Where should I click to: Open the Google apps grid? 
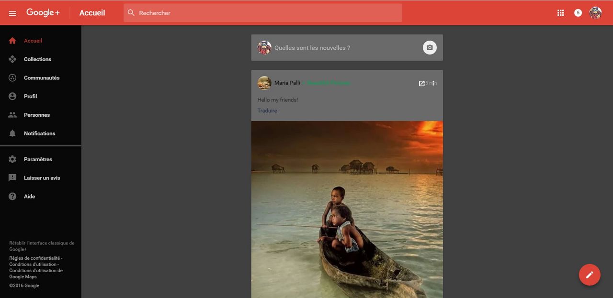(x=561, y=13)
